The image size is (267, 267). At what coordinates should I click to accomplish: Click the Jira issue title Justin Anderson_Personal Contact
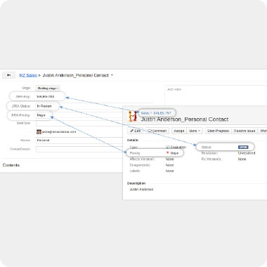(185, 119)
